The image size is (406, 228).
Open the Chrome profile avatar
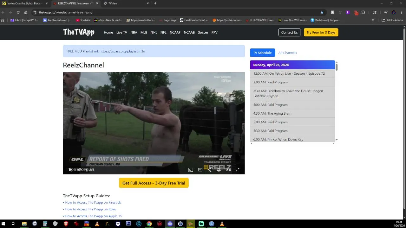tap(394, 12)
